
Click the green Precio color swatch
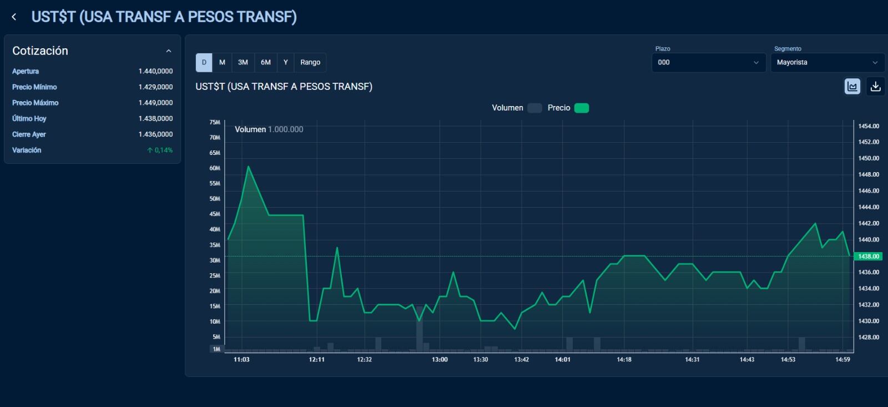coord(582,108)
